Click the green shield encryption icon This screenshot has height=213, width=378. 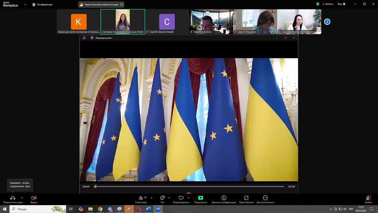click(318, 4)
